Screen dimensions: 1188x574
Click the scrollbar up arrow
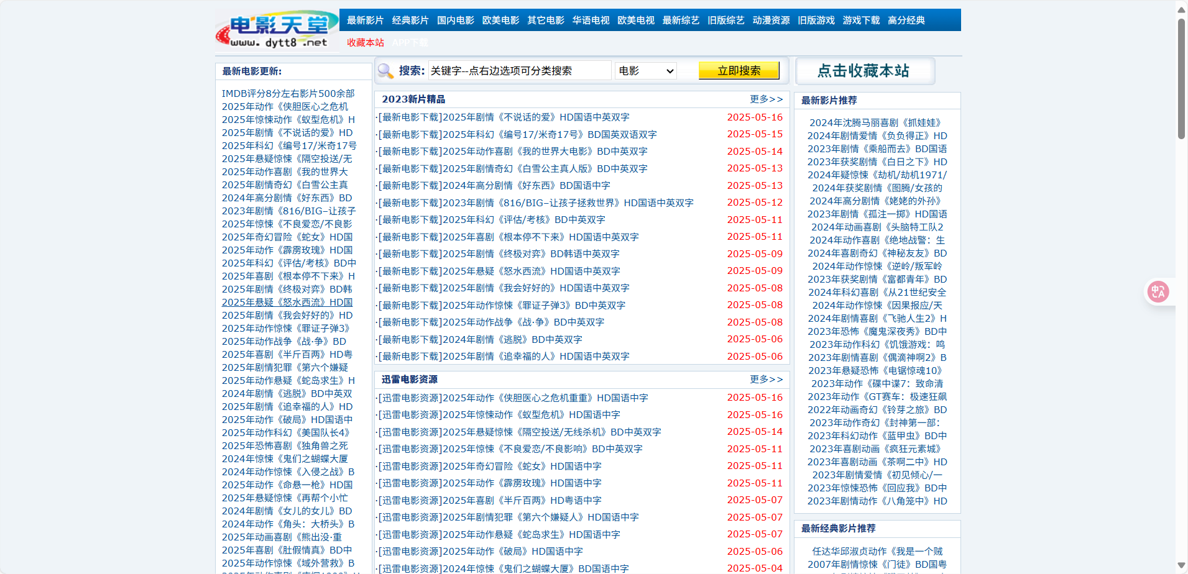coord(1181,9)
